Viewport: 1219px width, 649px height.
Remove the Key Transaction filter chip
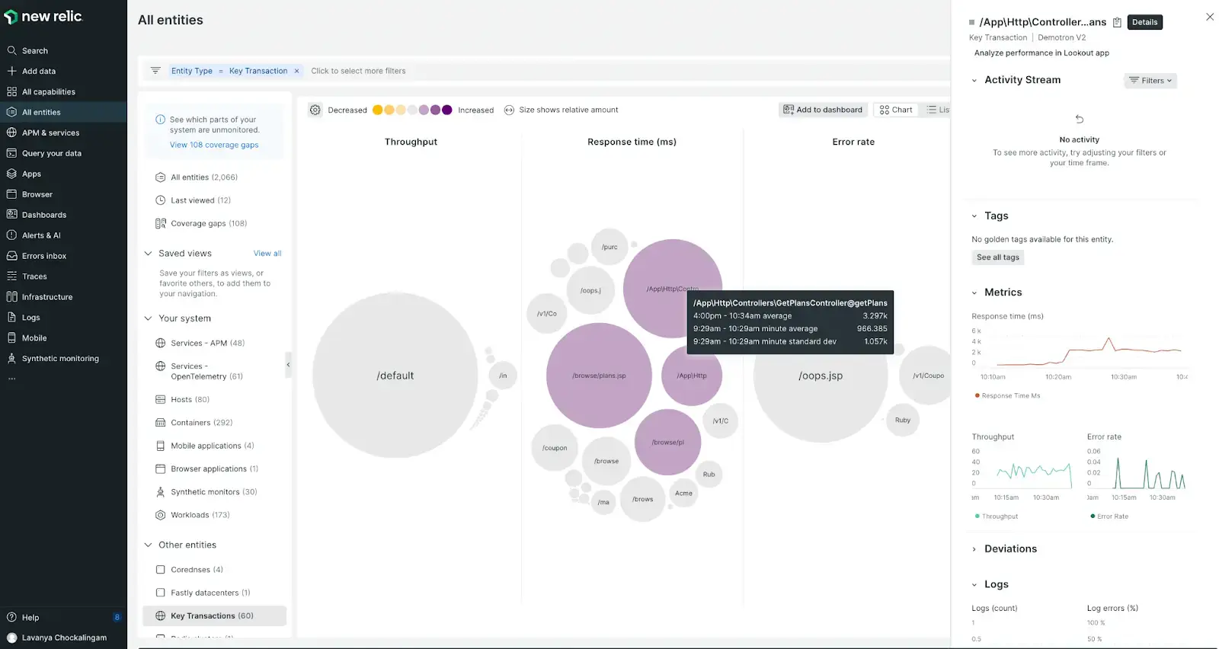(x=297, y=71)
